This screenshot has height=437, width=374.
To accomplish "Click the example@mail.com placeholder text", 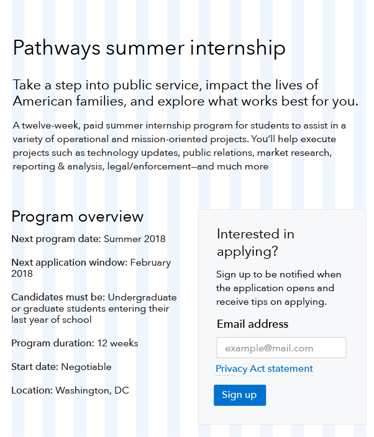I will pyautogui.click(x=269, y=348).
